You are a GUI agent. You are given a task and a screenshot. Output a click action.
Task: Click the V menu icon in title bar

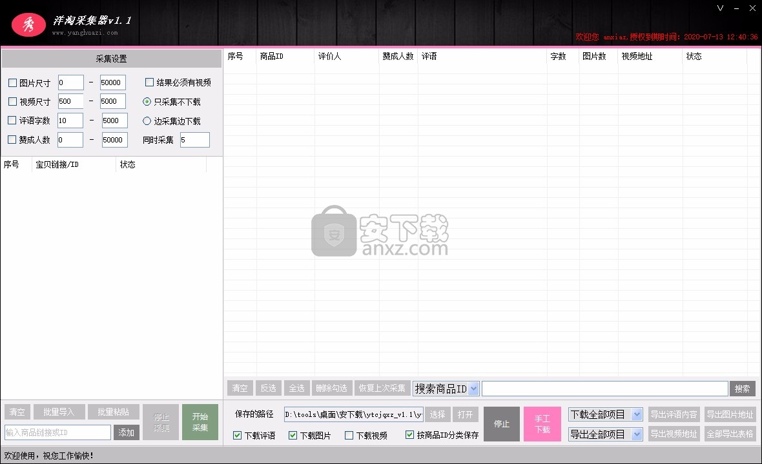click(x=721, y=8)
